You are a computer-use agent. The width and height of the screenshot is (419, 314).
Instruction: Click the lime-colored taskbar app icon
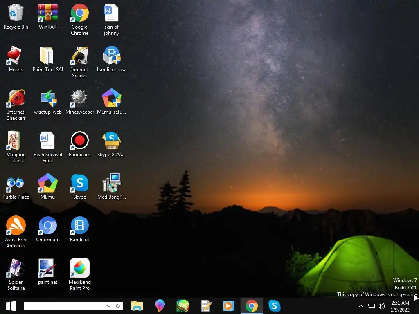(183, 306)
